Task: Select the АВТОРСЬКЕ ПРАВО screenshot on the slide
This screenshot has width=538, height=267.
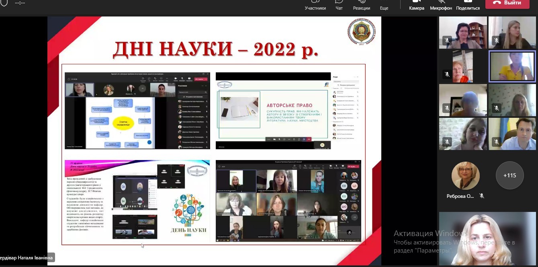Action: [x=273, y=111]
